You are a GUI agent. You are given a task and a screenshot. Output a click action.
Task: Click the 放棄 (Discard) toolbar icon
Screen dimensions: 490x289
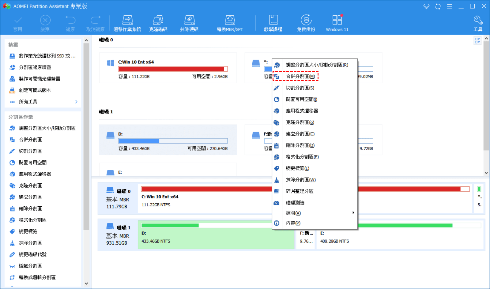pyautogui.click(x=45, y=23)
